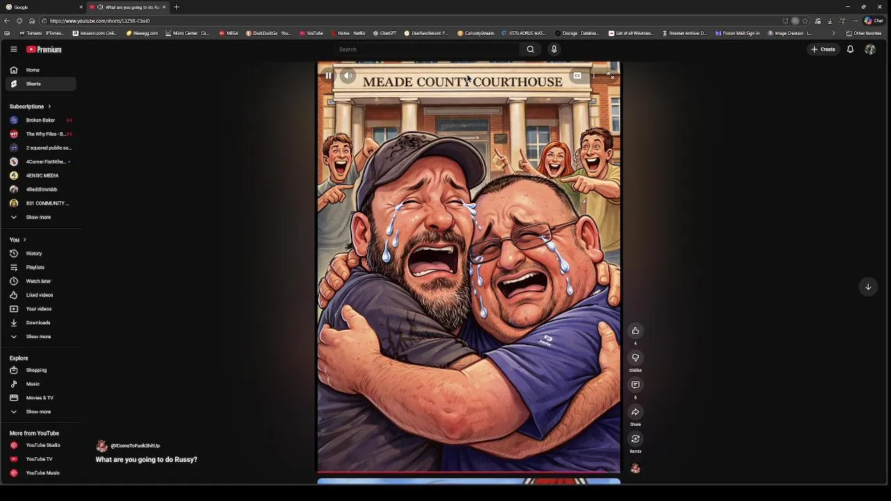Expand the Subscriptions section
This screenshot has width=891, height=501.
point(31,106)
